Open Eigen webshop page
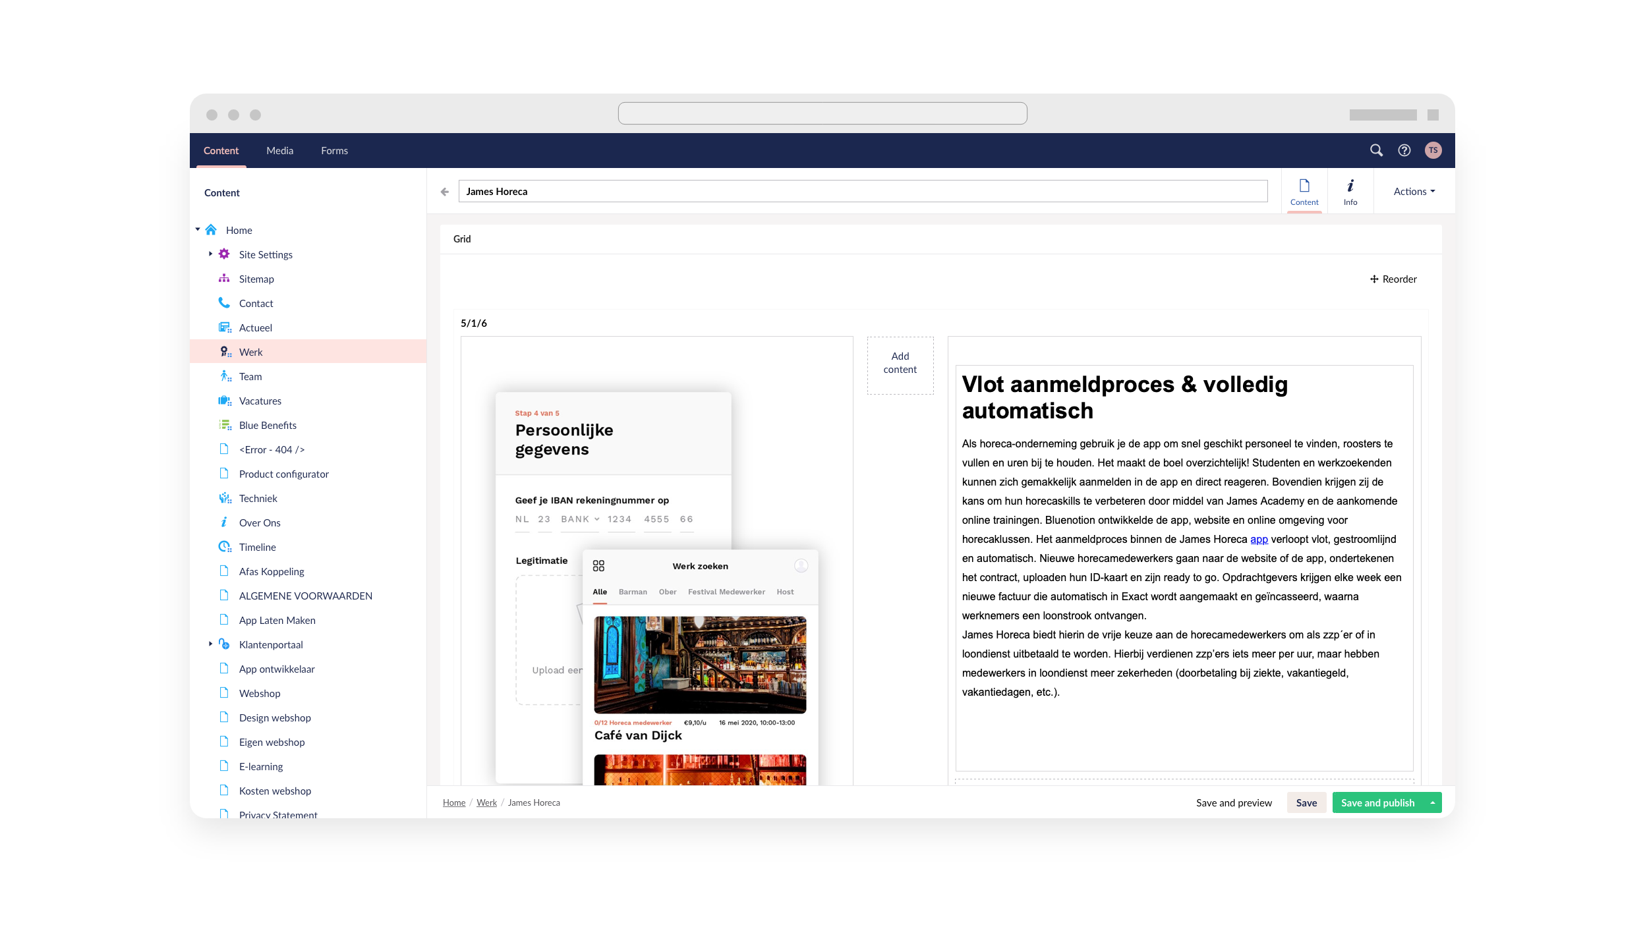The height and width of the screenshot is (925, 1645). [272, 742]
